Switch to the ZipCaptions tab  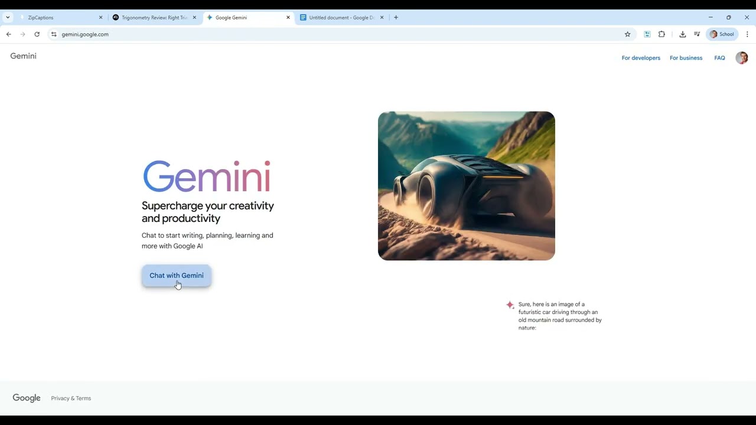tap(59, 18)
